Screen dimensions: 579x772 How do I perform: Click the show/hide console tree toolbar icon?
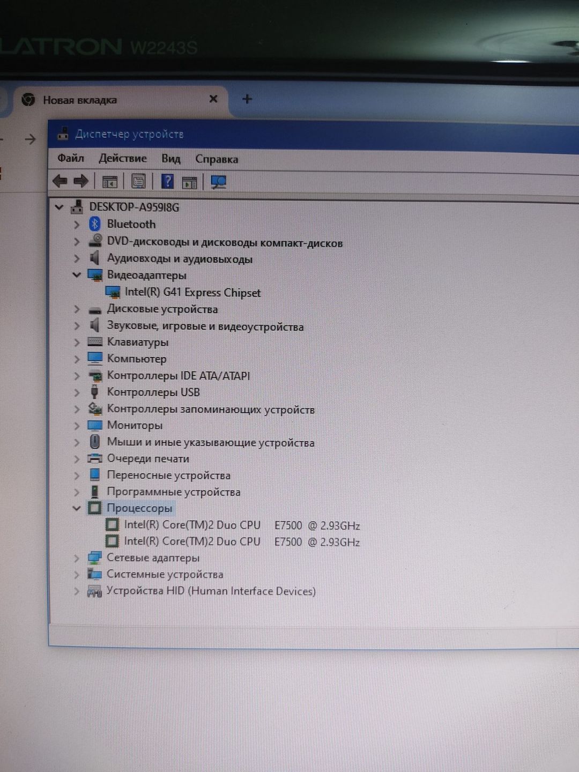pos(109,182)
